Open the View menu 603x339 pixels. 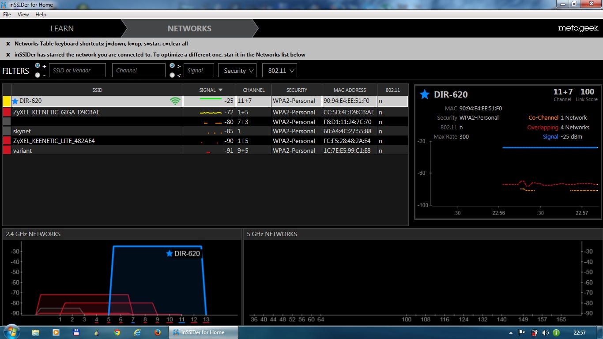[x=23, y=15]
